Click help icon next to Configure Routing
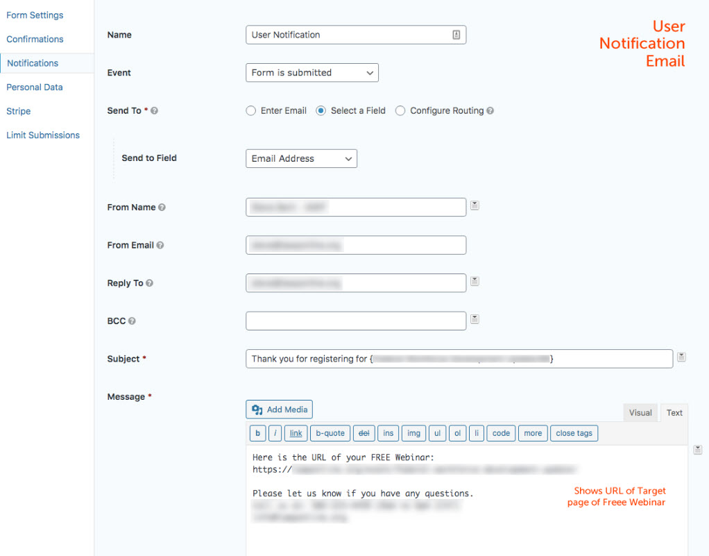Screen dimensions: 709x556 [490, 111]
